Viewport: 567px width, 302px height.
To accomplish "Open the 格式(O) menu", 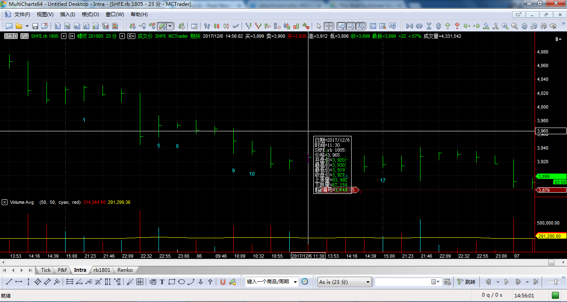I will pyautogui.click(x=90, y=14).
